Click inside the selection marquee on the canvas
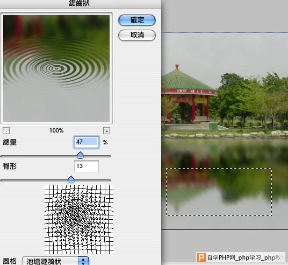The height and width of the screenshot is (265, 288). pos(219,192)
